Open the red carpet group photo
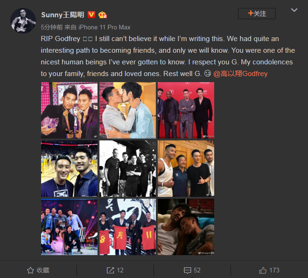This screenshot has width=308, height=278. (x=186, y=111)
